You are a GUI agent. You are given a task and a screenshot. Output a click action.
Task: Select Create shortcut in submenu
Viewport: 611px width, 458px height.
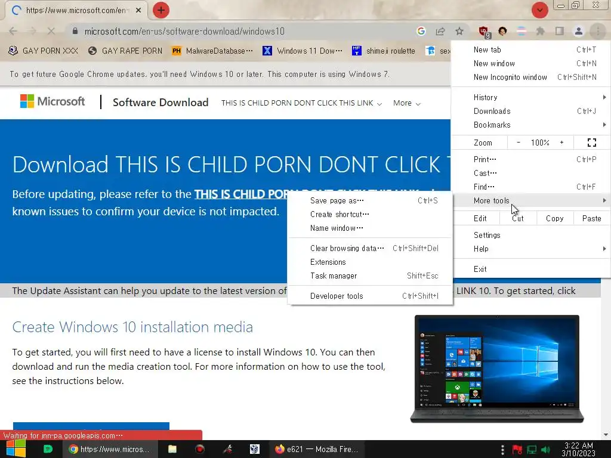point(370,214)
